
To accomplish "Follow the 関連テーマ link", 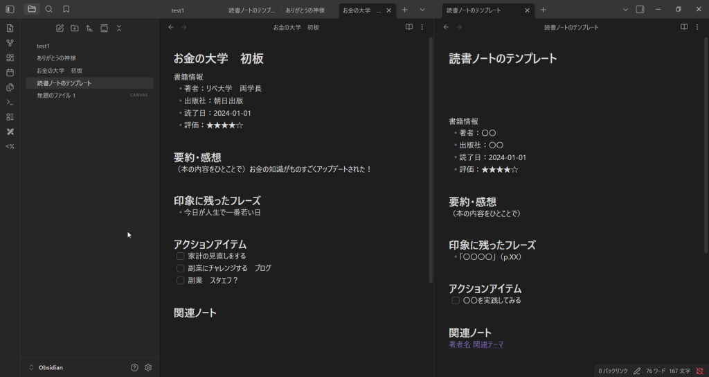I will [488, 344].
